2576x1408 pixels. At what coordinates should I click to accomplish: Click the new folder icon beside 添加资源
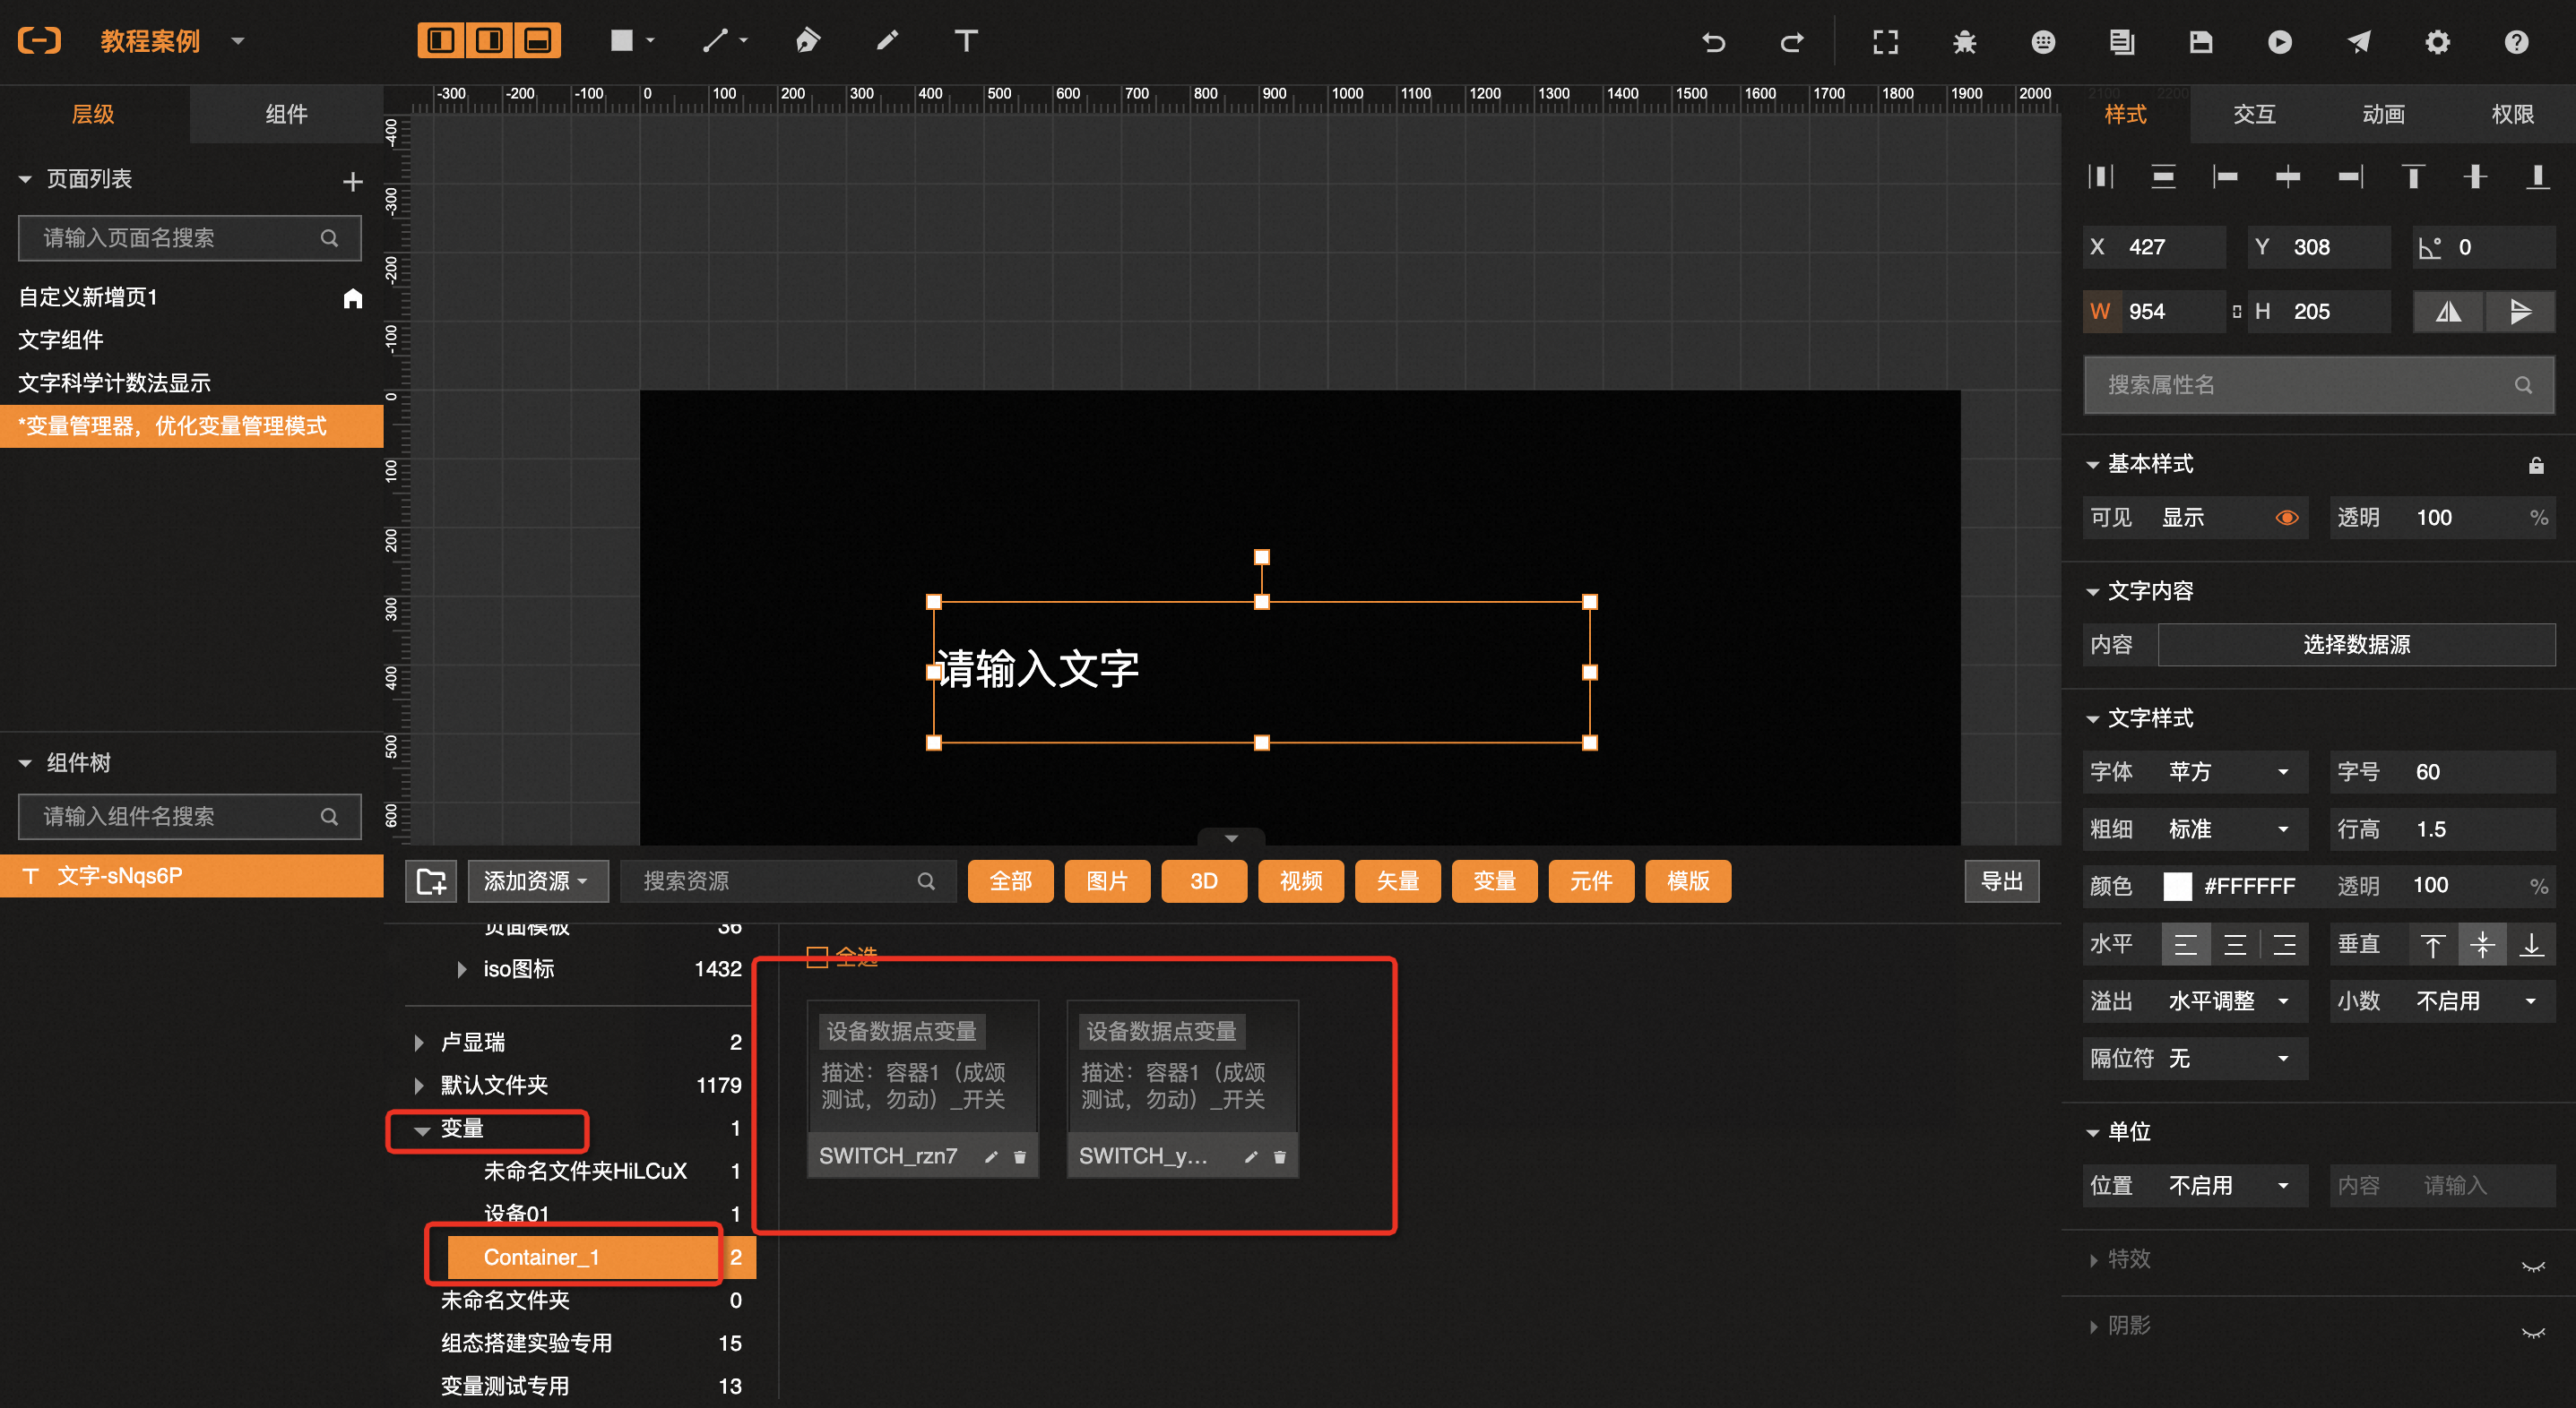click(x=431, y=881)
